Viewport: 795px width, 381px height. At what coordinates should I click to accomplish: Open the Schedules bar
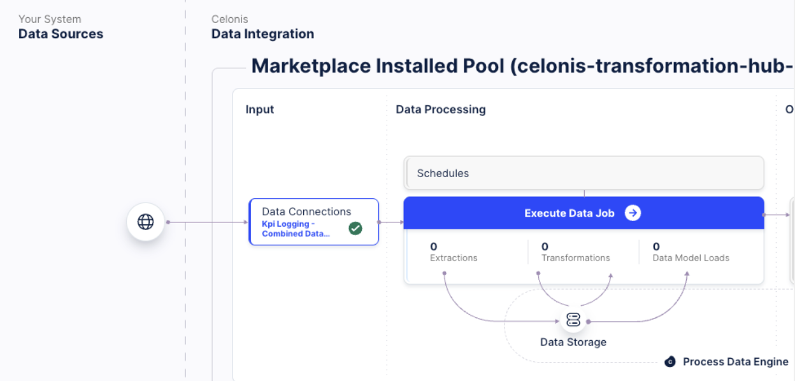click(x=584, y=173)
